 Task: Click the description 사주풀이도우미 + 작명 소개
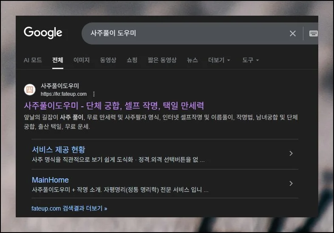(x=120, y=189)
